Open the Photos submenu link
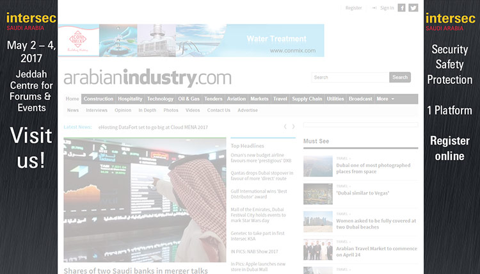Image resolution: width=480 pixels, height=274 pixels. pos(171,110)
